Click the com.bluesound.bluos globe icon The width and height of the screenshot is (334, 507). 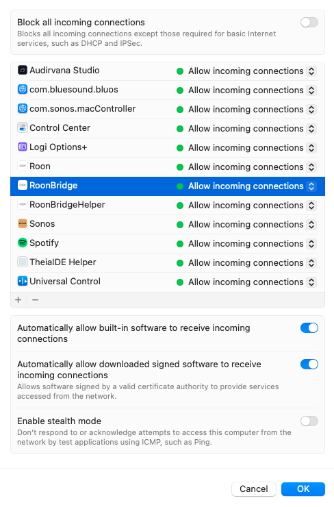pos(23,89)
